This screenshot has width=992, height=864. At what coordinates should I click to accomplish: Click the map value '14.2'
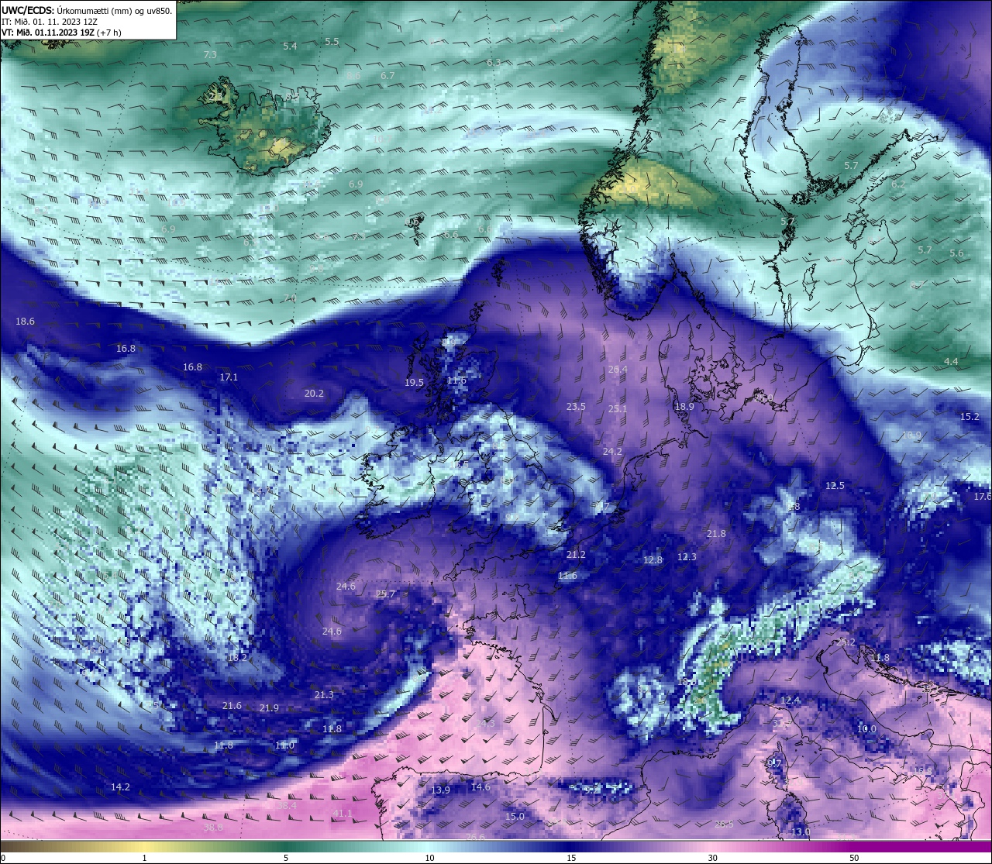coord(120,787)
